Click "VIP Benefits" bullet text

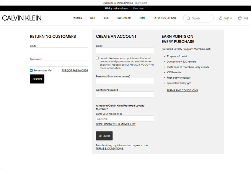click(174, 72)
